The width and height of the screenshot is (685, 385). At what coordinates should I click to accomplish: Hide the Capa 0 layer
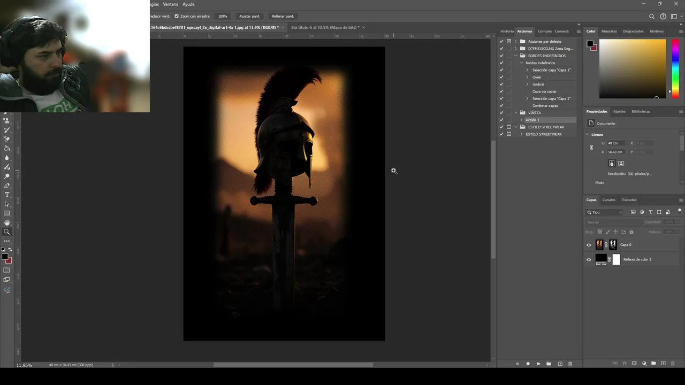(x=589, y=245)
